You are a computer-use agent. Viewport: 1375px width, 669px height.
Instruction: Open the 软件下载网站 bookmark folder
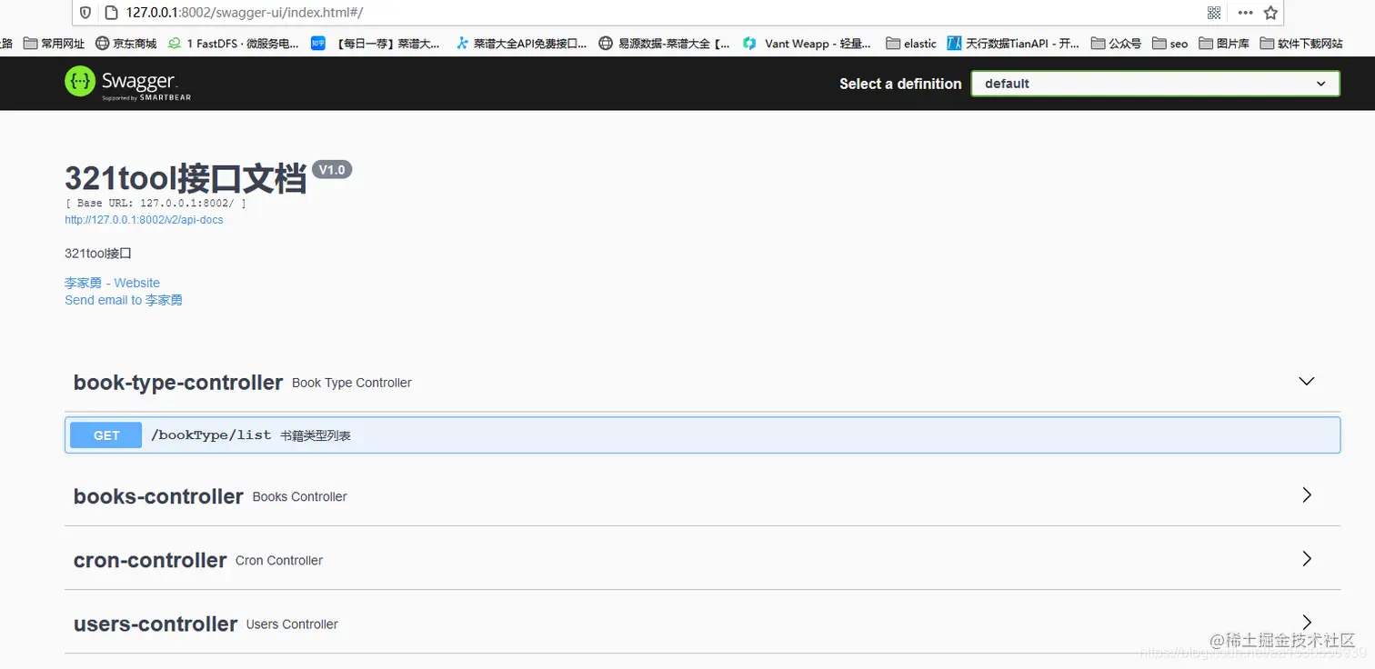[1301, 43]
